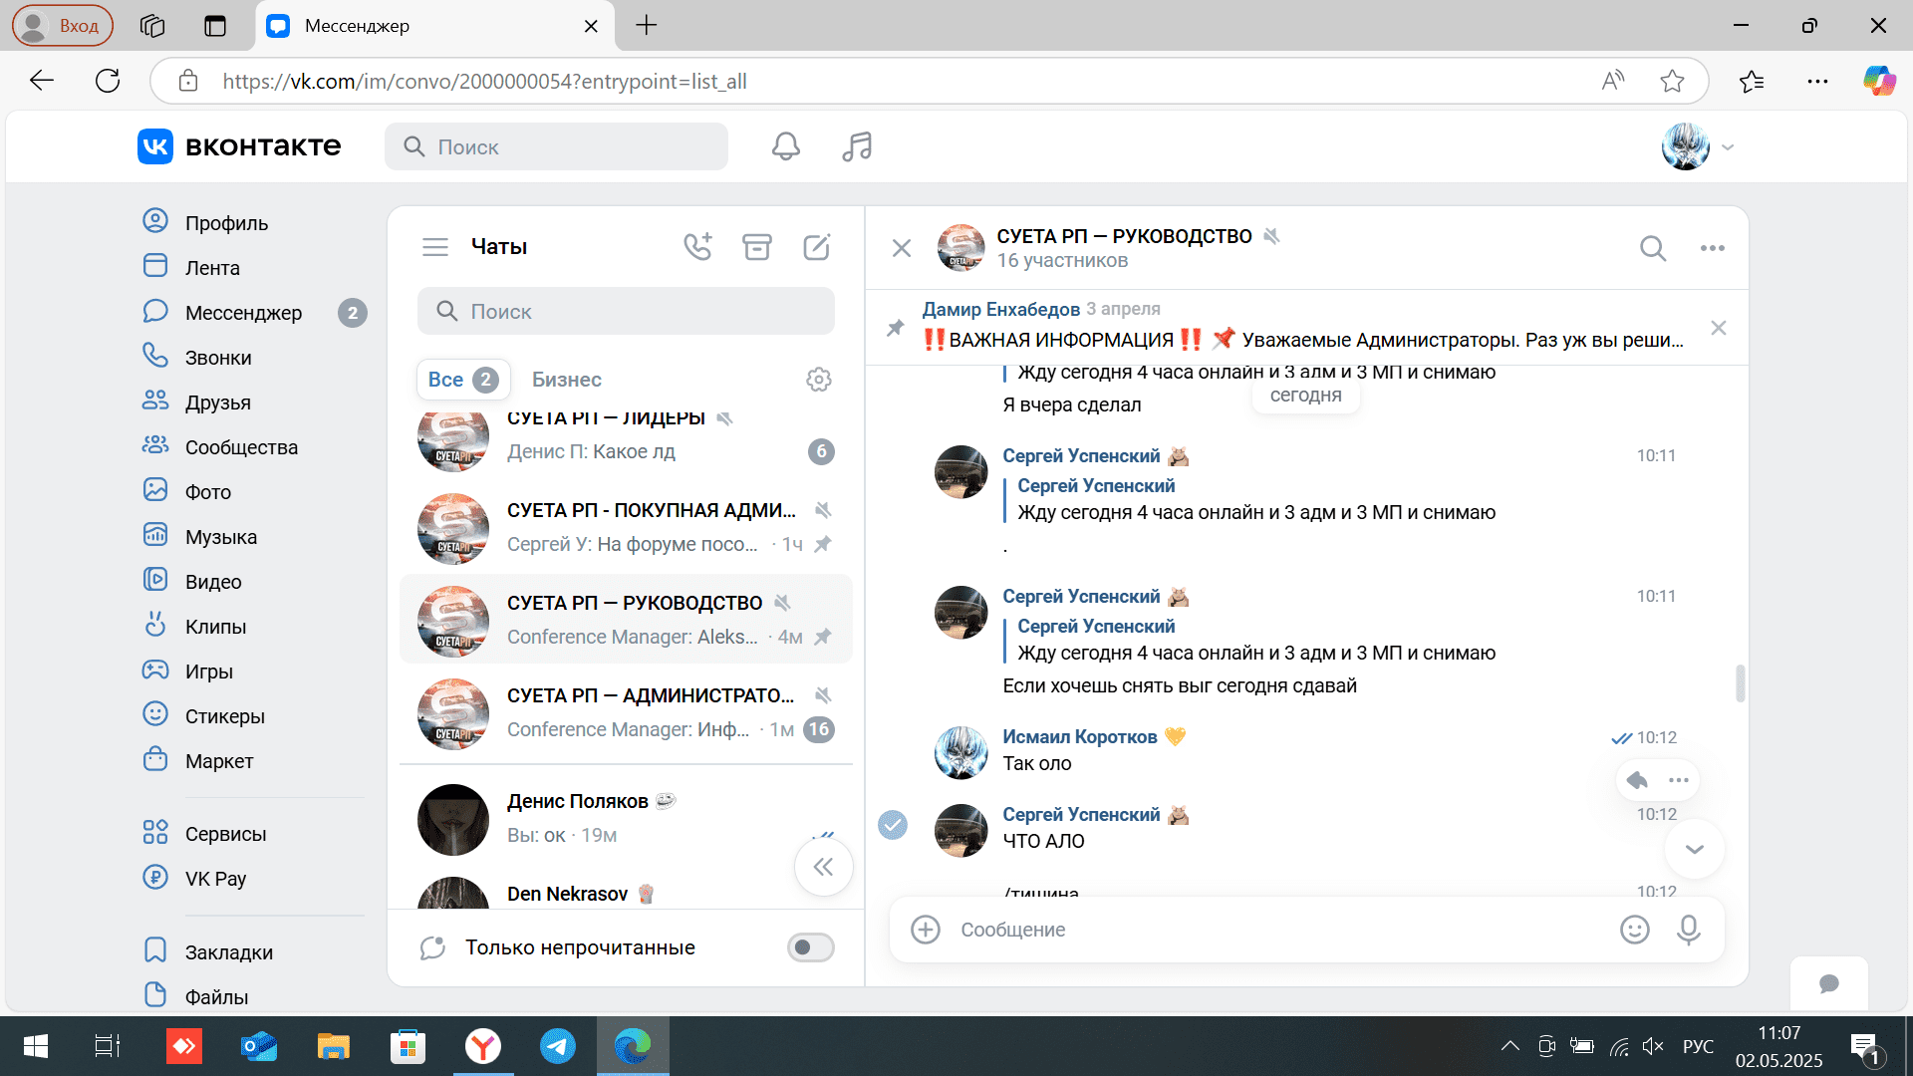1913x1076 pixels.
Task: Open Исмаил Коротков profile name link
Action: pyautogui.click(x=1080, y=736)
